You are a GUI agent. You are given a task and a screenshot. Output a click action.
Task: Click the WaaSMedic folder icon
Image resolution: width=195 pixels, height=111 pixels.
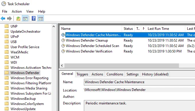(x=7, y=52)
